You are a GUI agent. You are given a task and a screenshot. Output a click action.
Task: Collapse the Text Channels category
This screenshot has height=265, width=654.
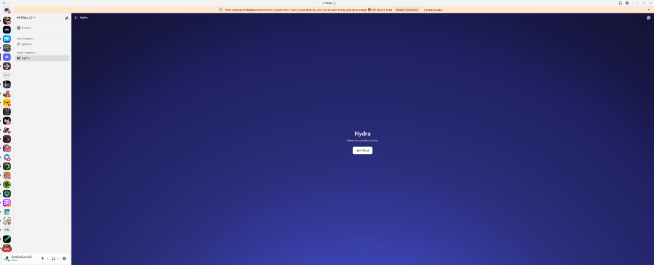pyautogui.click(x=26, y=39)
